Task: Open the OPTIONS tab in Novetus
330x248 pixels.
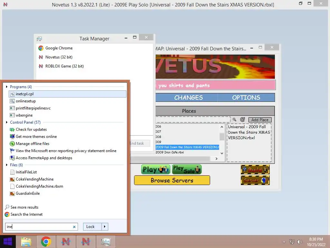Action: [246, 98]
